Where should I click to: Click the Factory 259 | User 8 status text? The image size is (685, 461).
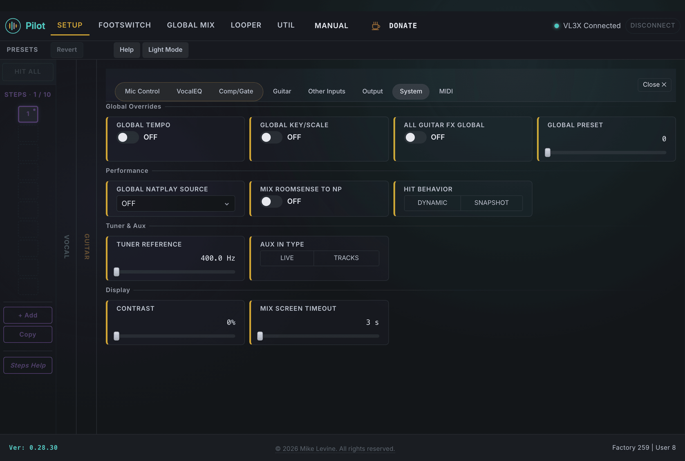point(644,447)
